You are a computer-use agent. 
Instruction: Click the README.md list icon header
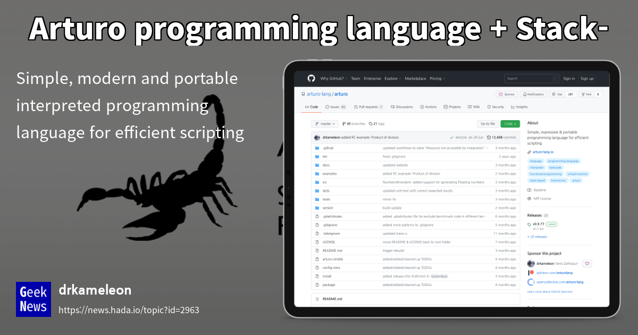(317, 299)
